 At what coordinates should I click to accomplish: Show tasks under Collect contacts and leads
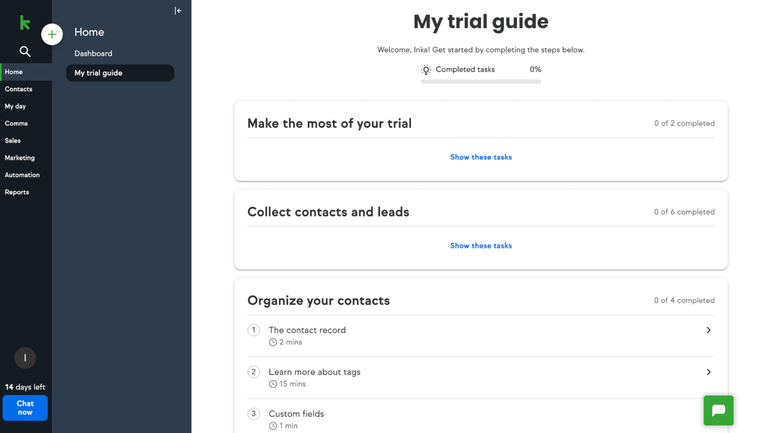(x=481, y=245)
